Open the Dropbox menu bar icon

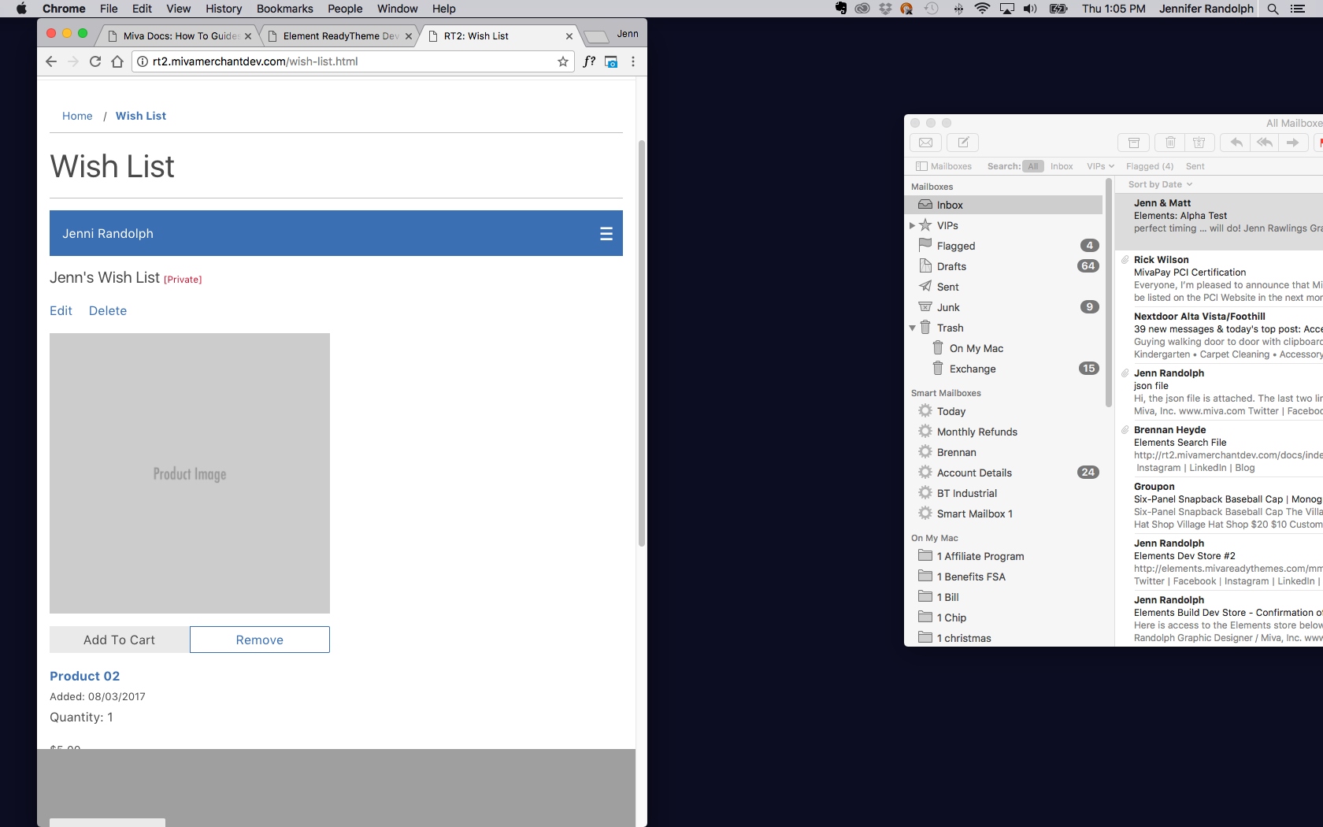(x=885, y=9)
